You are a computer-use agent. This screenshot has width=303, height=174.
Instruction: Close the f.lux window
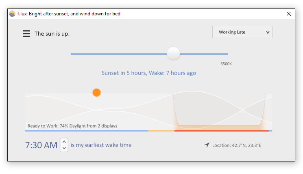point(289,14)
